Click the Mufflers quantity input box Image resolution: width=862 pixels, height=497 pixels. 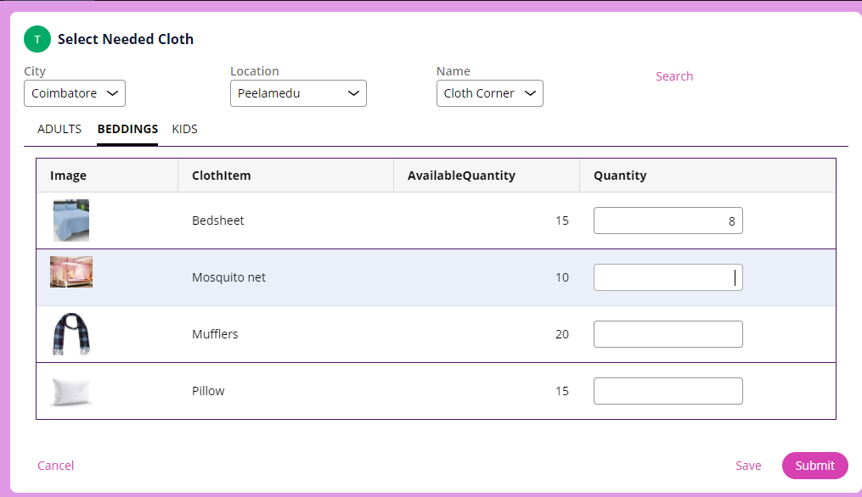click(668, 334)
